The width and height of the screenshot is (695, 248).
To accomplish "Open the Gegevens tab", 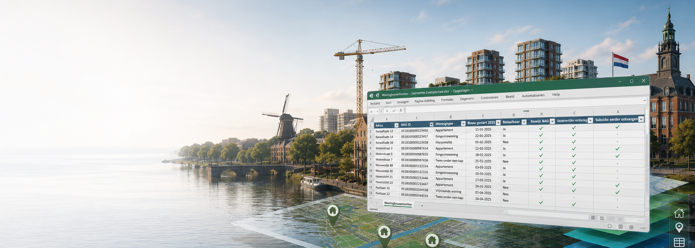I will (467, 99).
